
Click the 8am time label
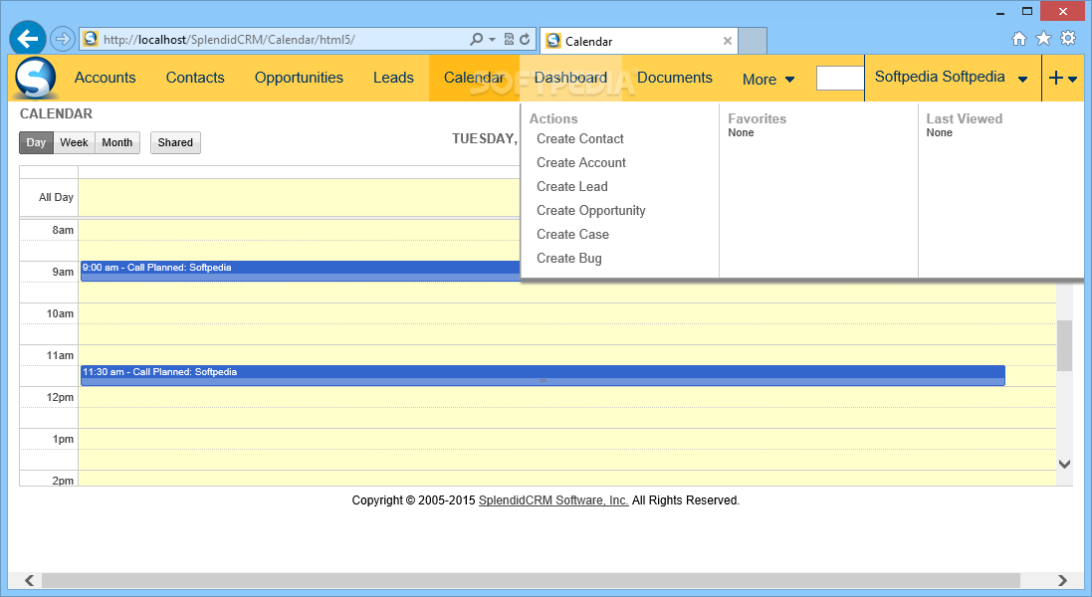pos(63,230)
